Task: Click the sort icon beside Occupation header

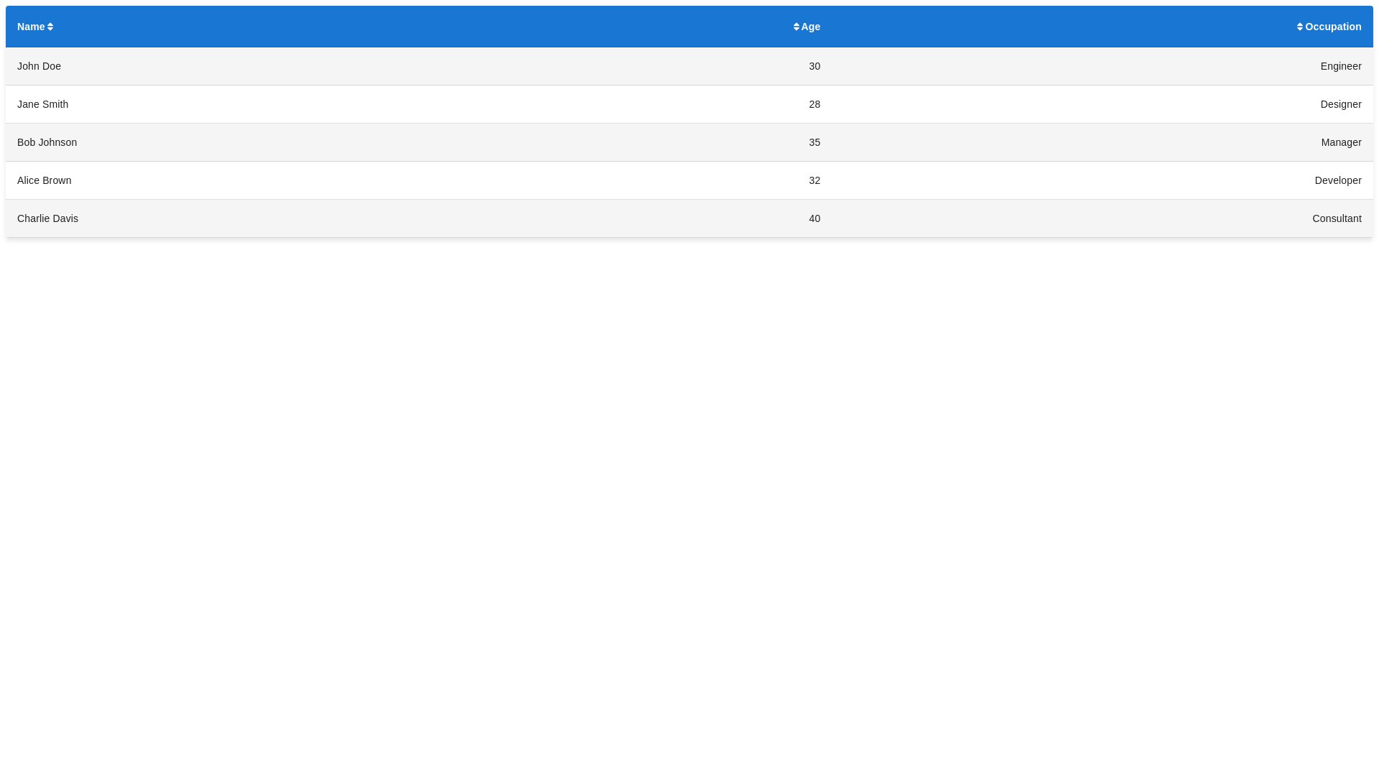Action: (1300, 26)
